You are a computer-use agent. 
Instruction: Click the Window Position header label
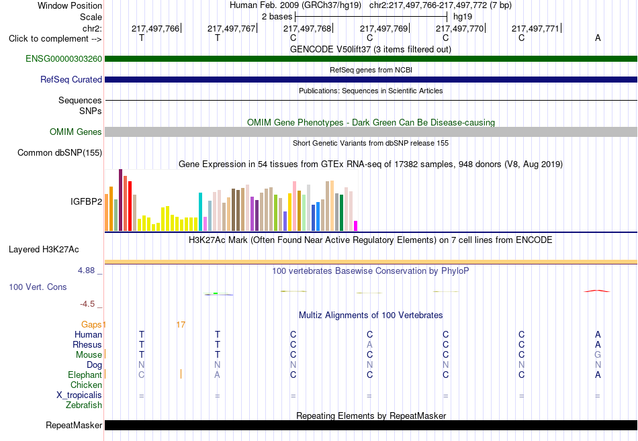pyautogui.click(x=70, y=5)
